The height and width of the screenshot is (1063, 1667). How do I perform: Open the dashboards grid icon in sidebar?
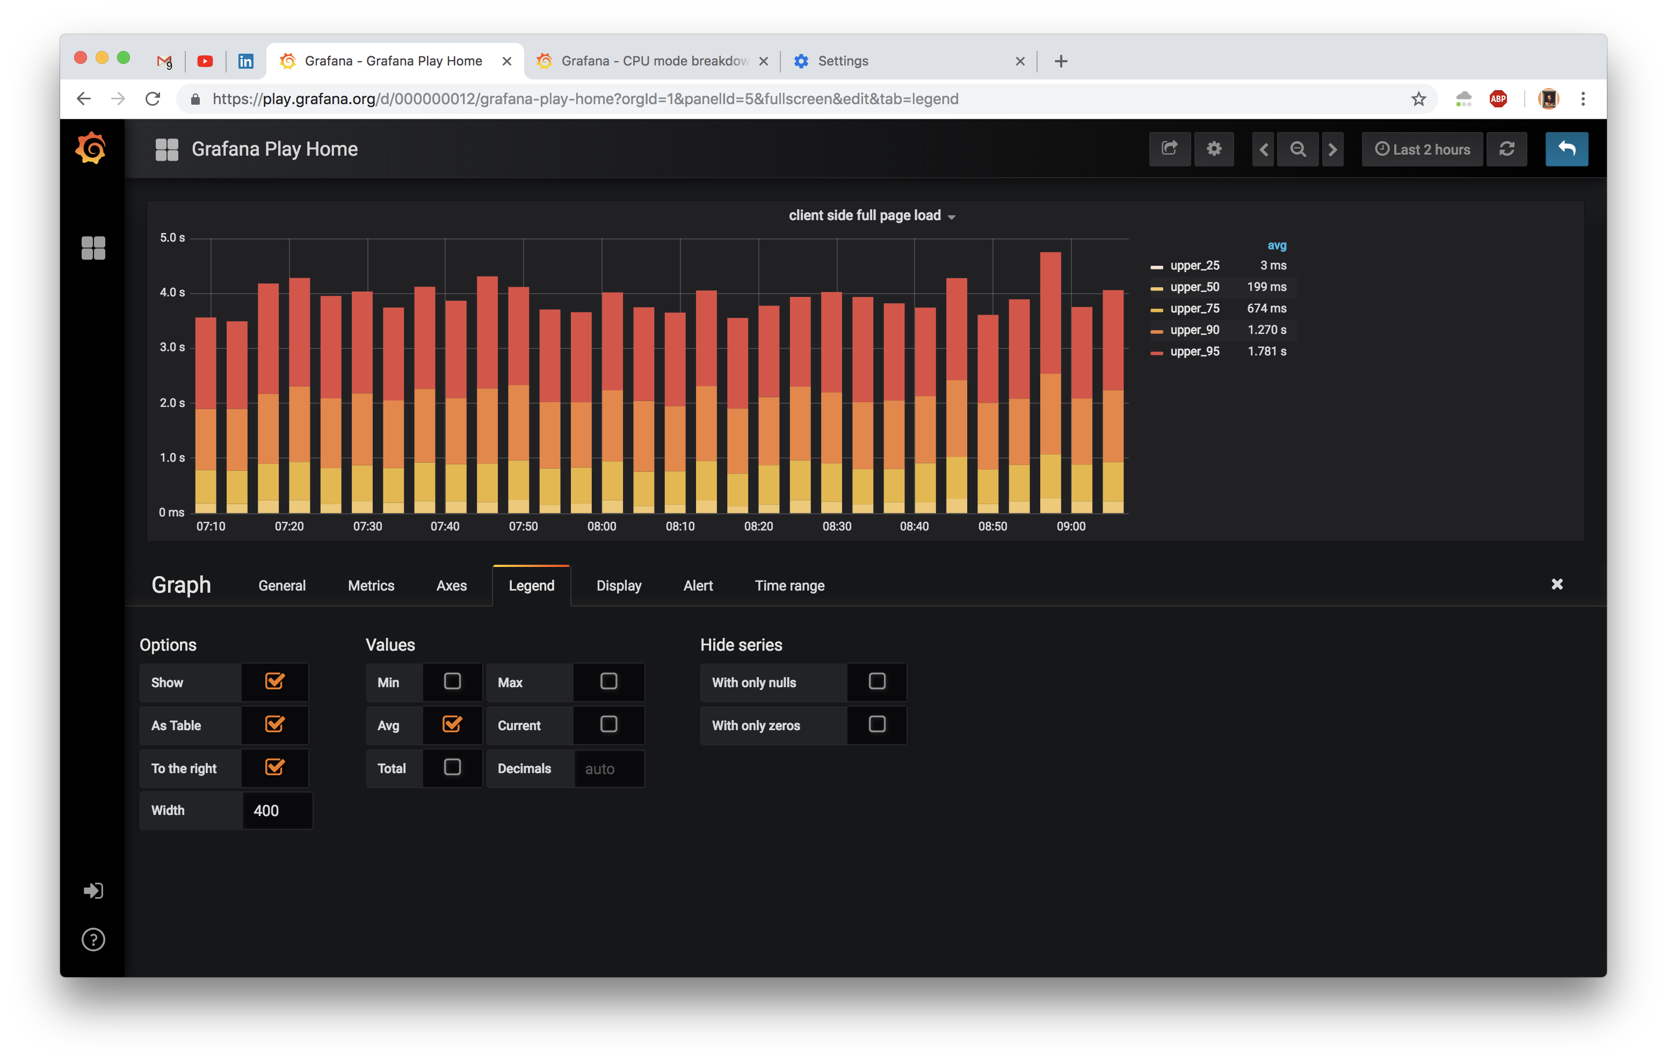point(93,247)
